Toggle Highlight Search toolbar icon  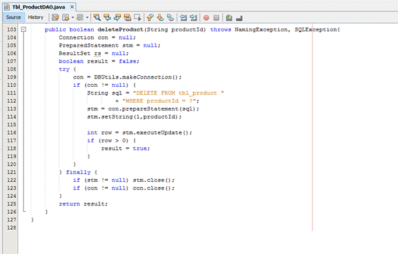[128, 17]
